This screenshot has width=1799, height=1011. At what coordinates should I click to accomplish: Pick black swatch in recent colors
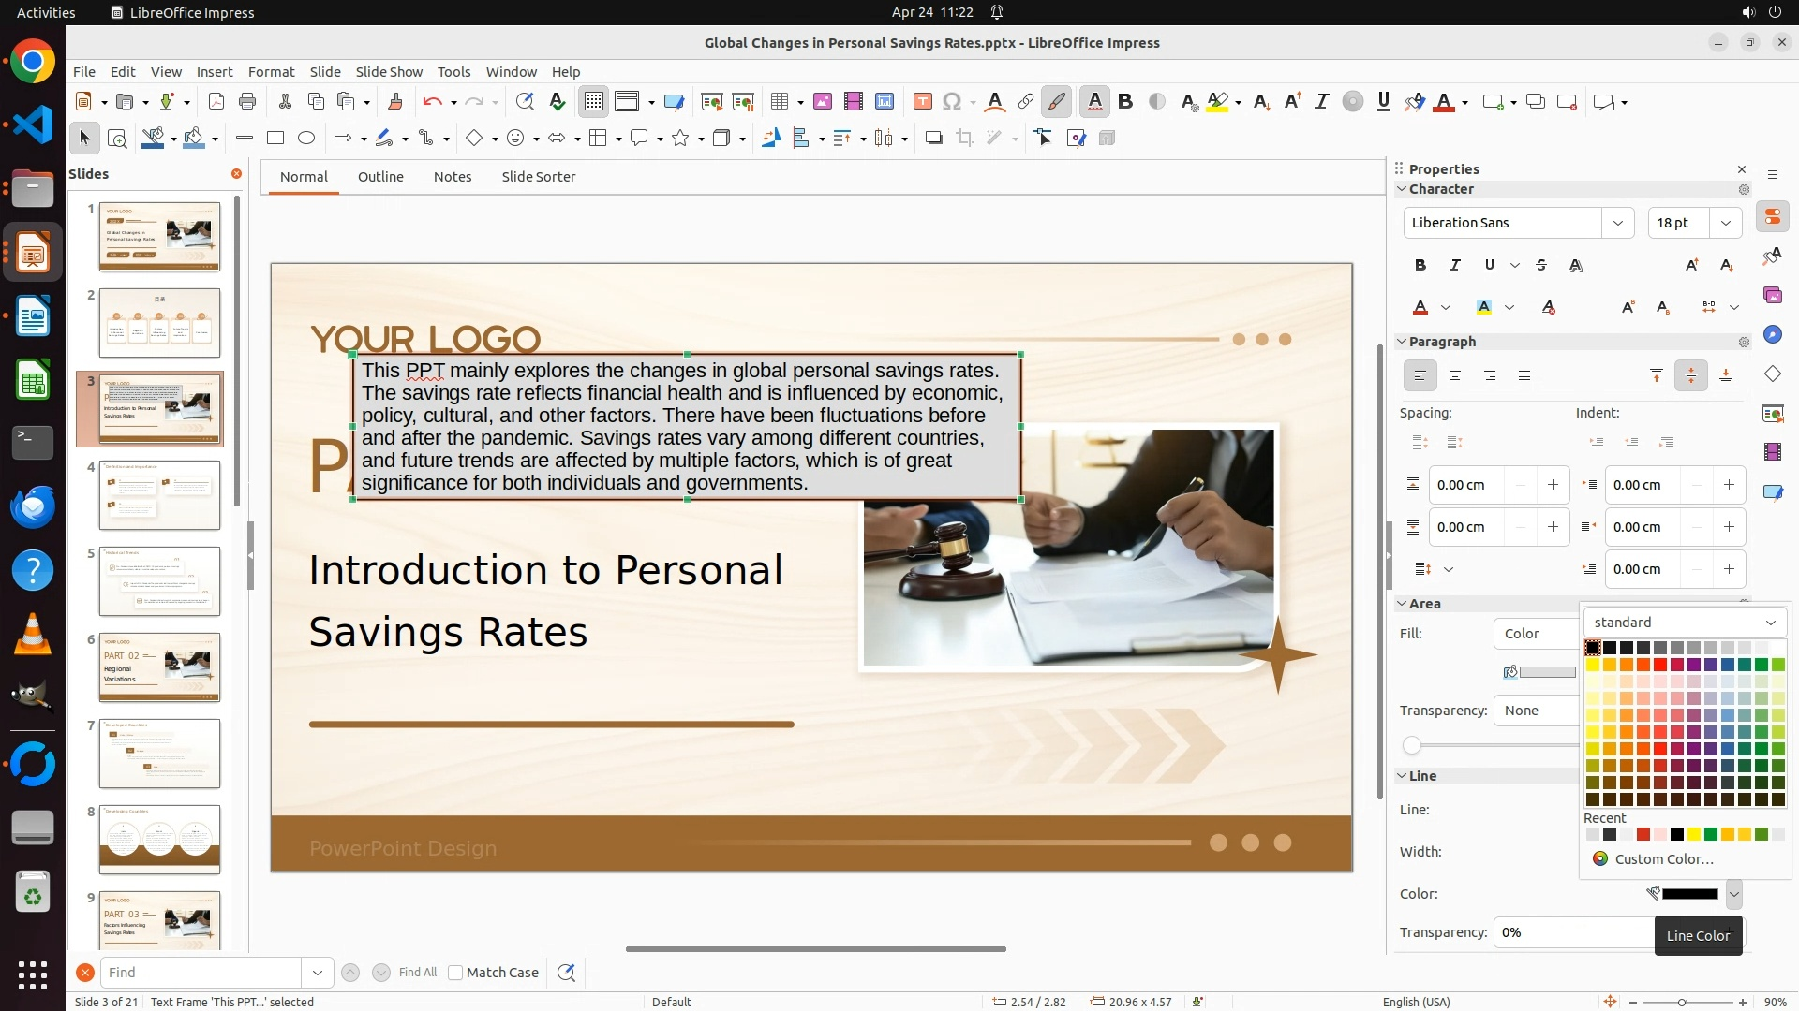[1677, 834]
